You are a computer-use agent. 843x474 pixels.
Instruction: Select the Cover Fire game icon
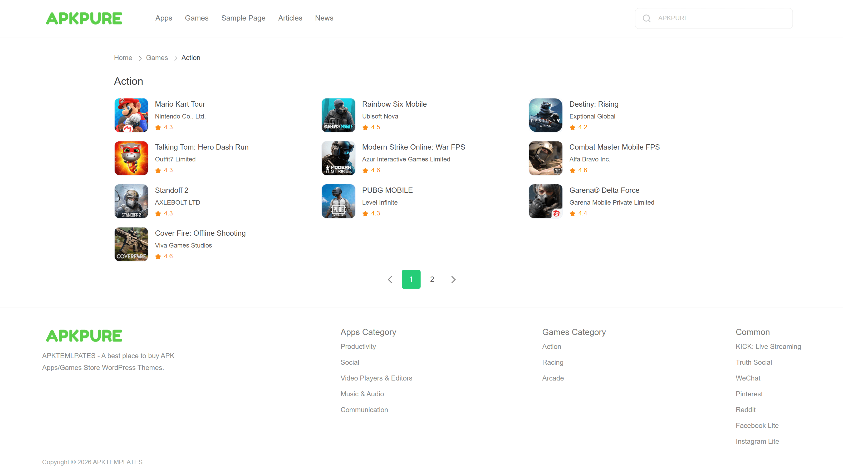131,244
